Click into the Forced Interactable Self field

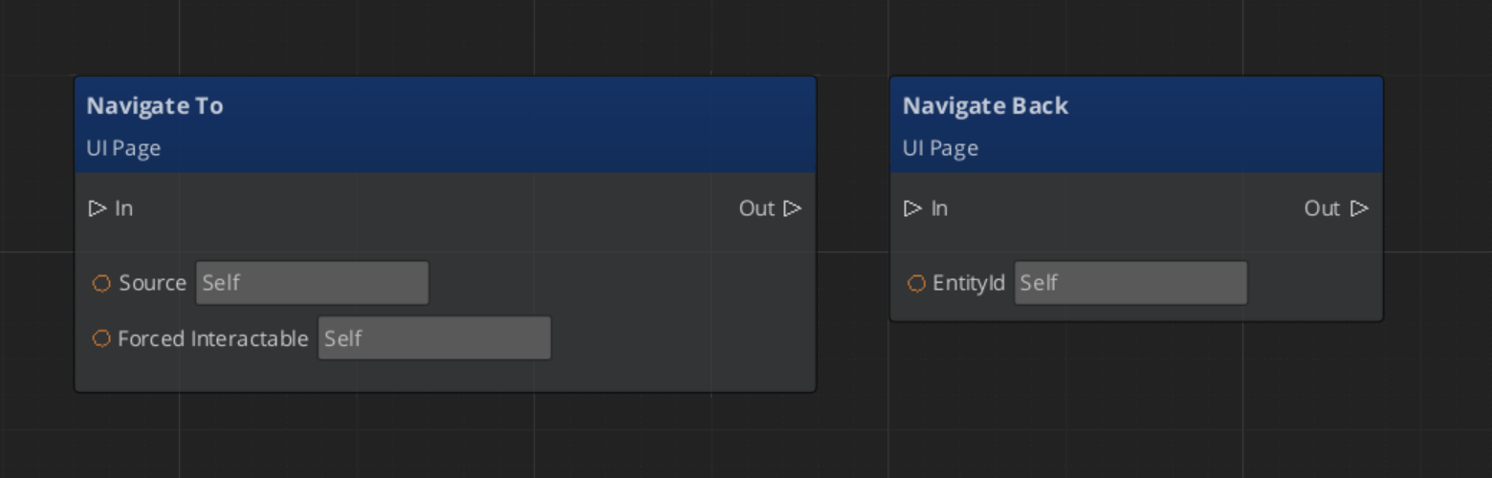click(x=434, y=338)
